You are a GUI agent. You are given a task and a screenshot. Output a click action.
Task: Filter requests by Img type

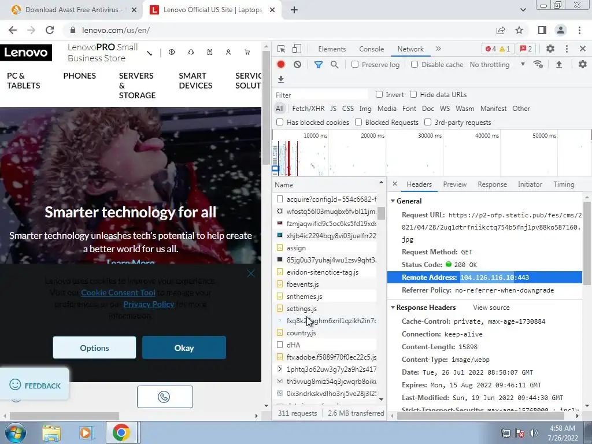point(365,109)
